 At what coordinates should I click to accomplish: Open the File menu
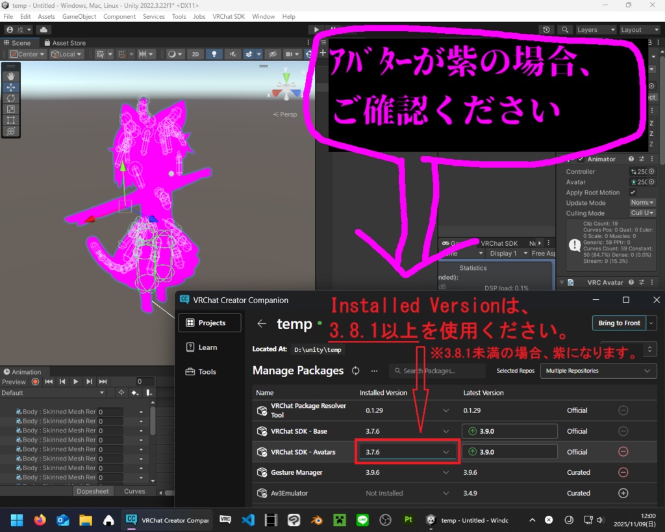coord(8,16)
